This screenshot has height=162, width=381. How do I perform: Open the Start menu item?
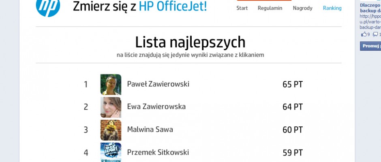[x=242, y=8]
